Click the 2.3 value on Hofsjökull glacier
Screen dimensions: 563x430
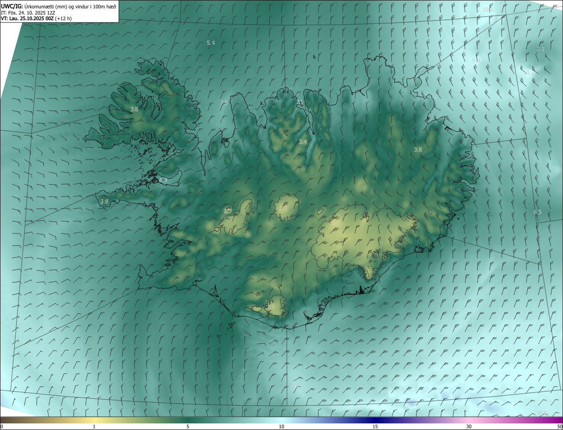click(x=284, y=208)
